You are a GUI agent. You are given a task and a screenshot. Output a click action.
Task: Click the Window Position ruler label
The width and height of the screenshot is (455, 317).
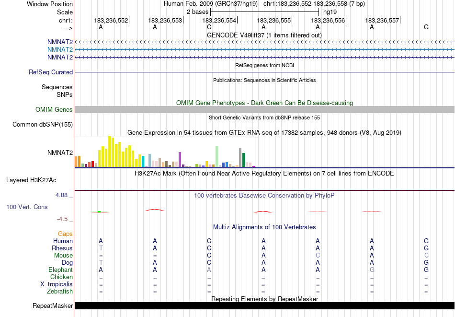pyautogui.click(x=50, y=4)
